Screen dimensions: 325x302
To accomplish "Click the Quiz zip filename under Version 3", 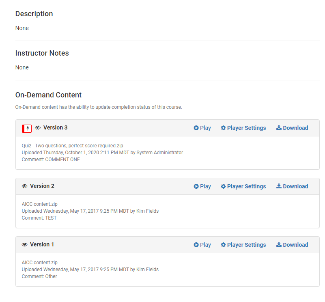I will pyautogui.click(x=72, y=146).
